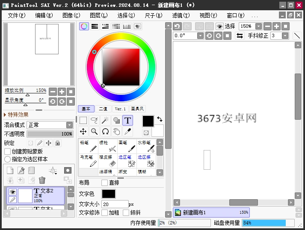This screenshot has height=230, width=305.
Task: Select the Text tool
Action: tap(127, 121)
